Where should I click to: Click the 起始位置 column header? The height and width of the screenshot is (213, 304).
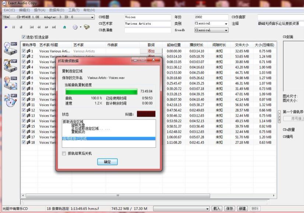coord(174,45)
